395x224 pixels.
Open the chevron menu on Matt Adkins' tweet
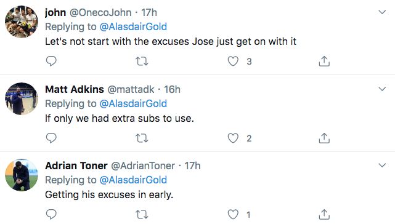[382, 89]
